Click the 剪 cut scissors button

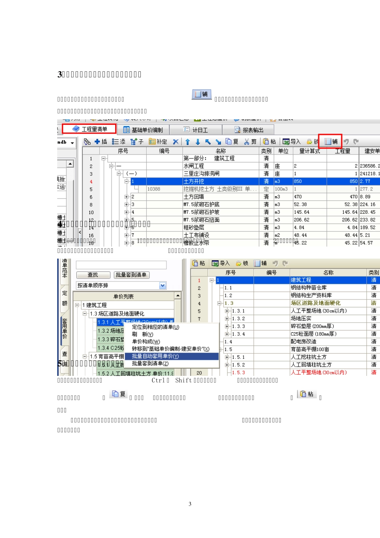point(250,142)
